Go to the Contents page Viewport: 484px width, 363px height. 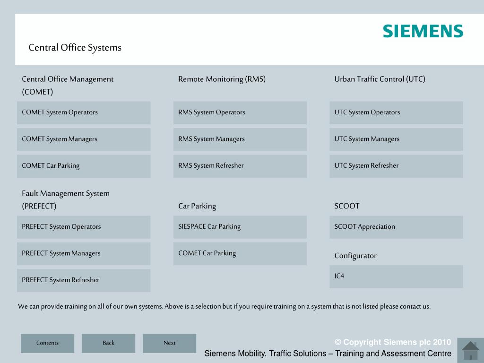[48, 343]
